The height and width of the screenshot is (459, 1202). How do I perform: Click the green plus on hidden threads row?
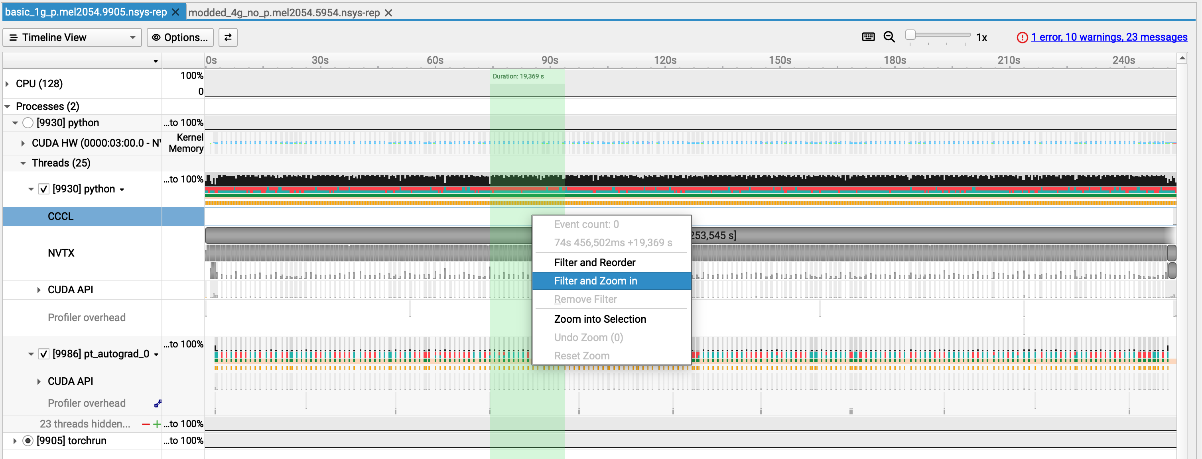(x=157, y=424)
